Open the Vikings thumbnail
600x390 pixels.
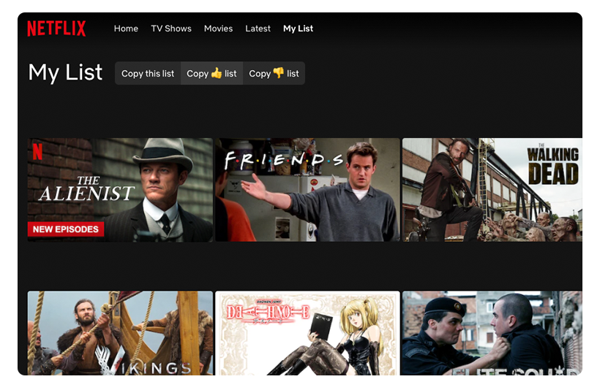(x=120, y=333)
